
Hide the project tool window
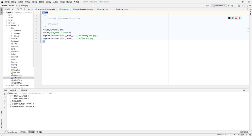(32, 9)
